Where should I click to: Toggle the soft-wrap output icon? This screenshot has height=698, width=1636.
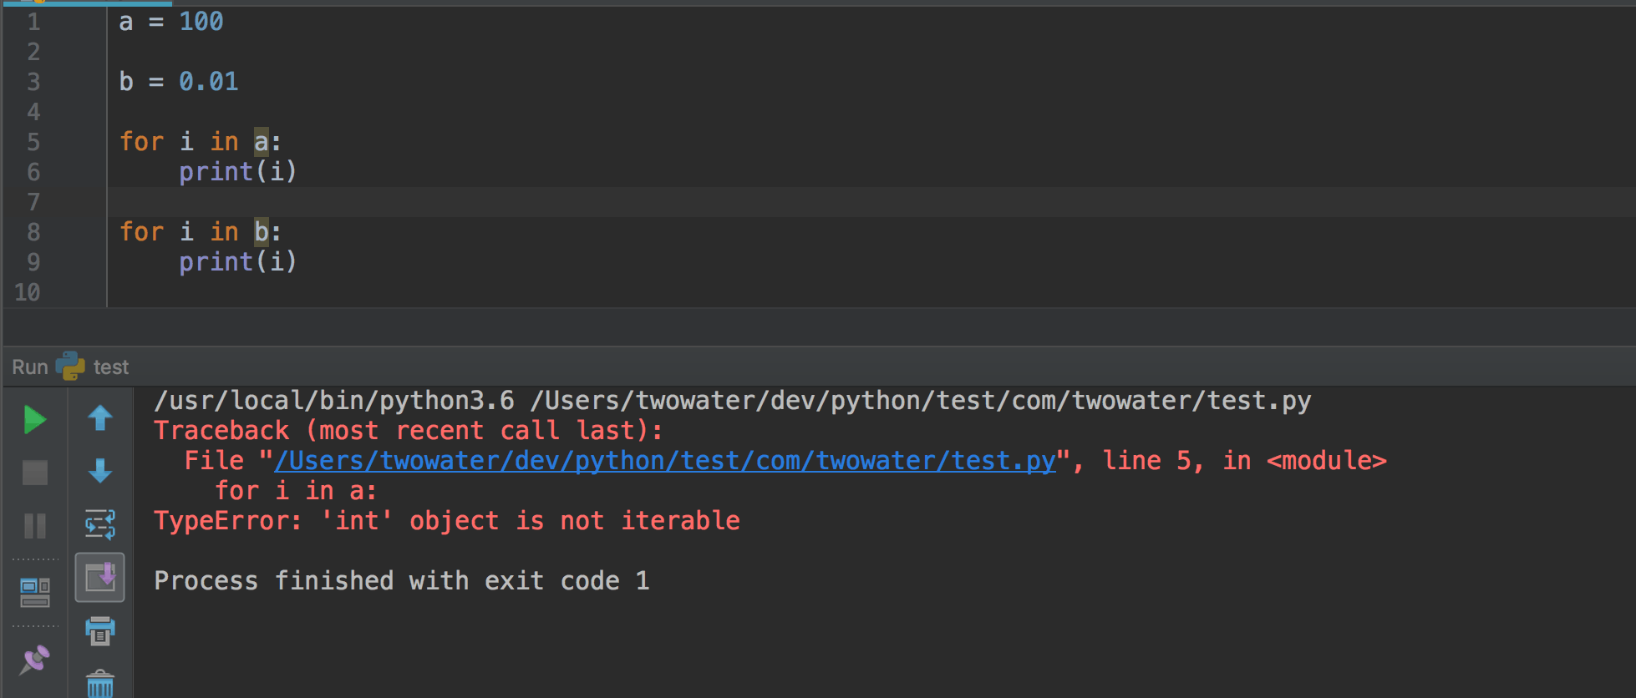point(100,524)
